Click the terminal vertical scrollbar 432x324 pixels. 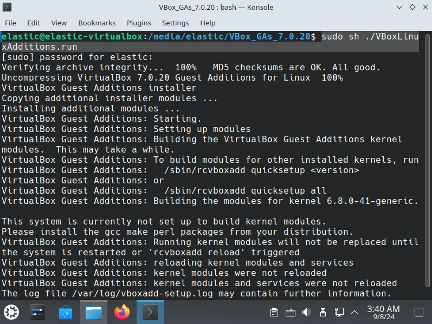point(428,160)
